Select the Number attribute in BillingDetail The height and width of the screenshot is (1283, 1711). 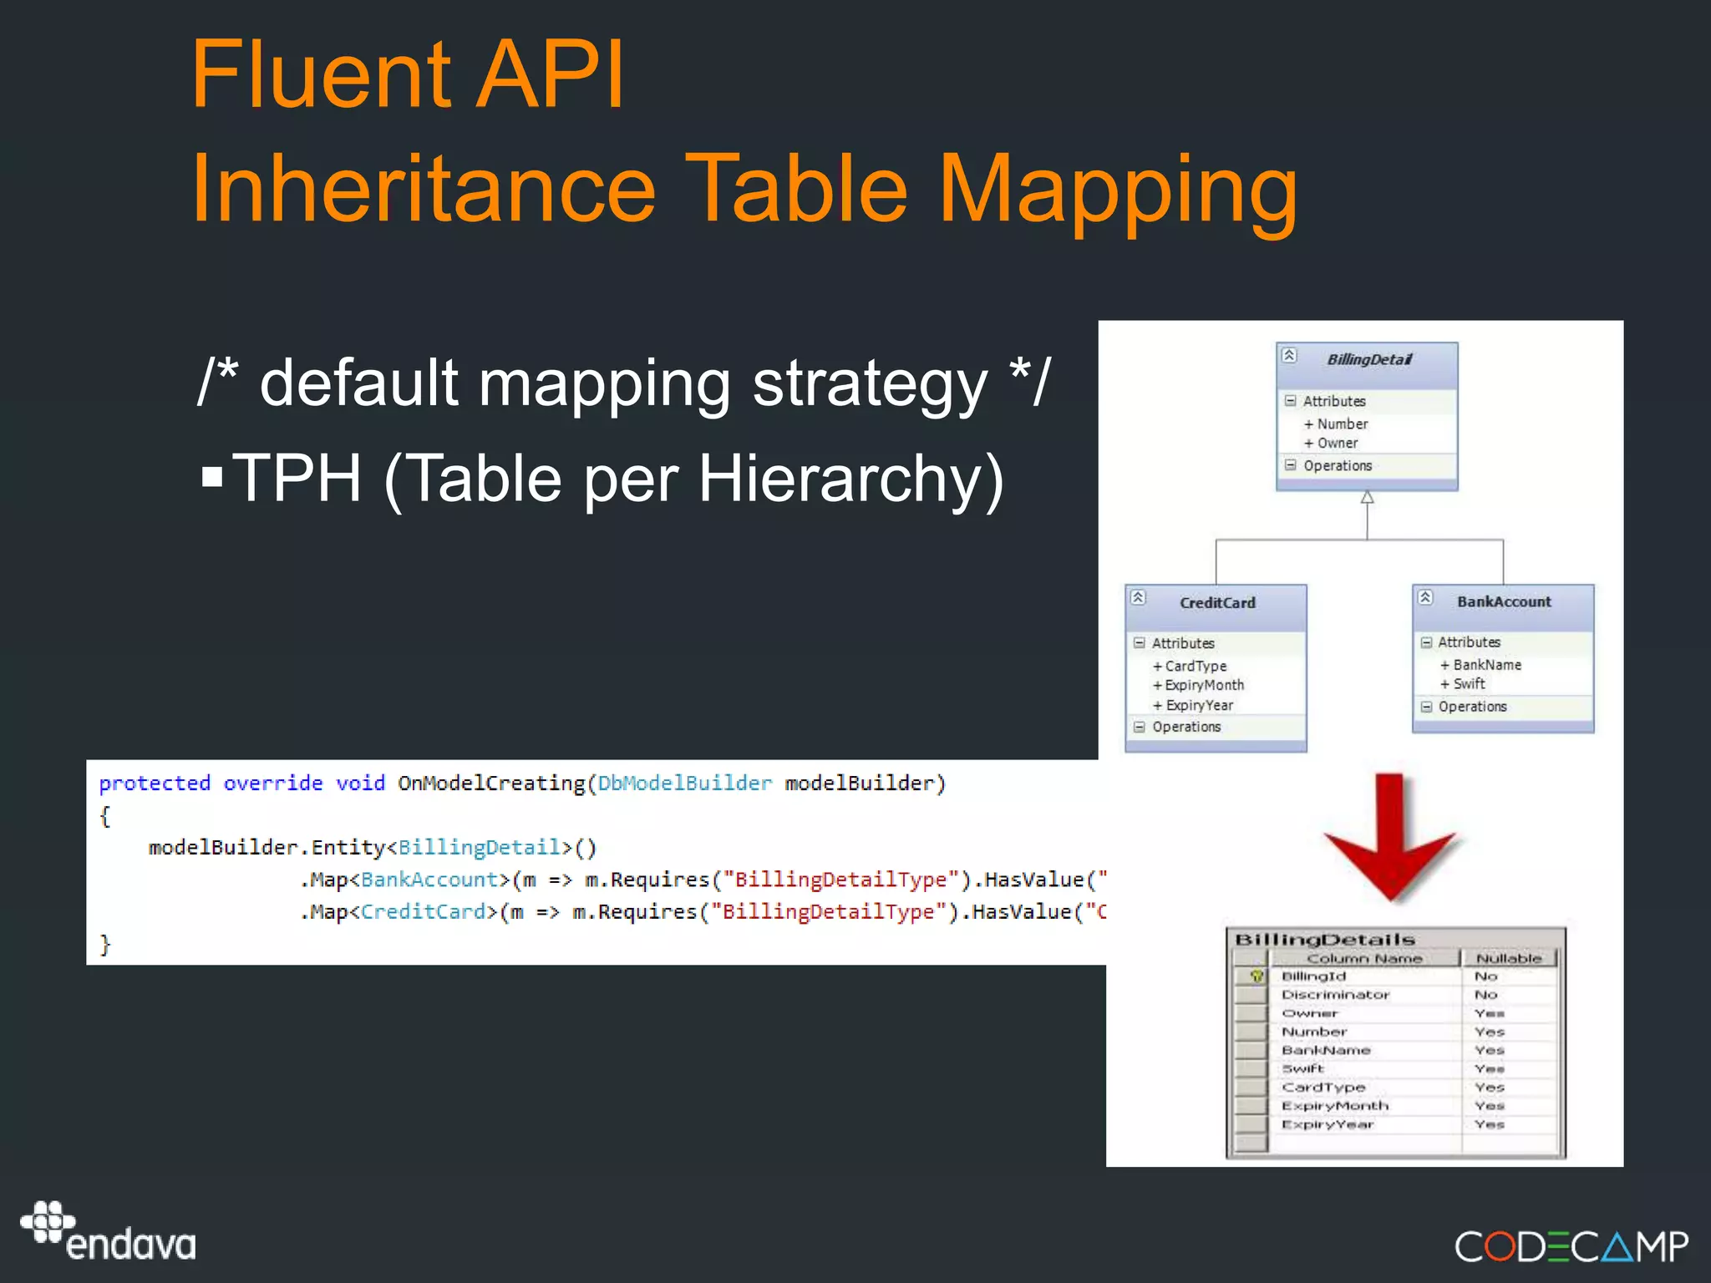pyautogui.click(x=1336, y=424)
